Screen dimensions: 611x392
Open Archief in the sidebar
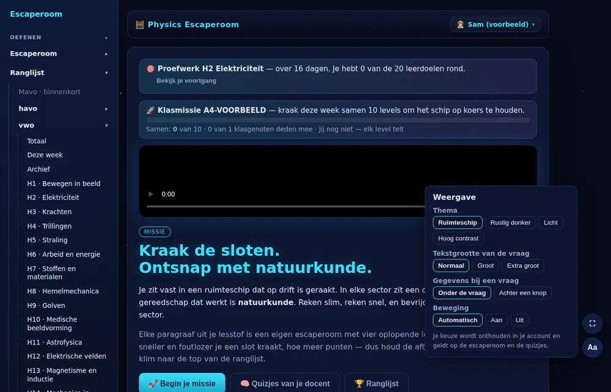38,169
